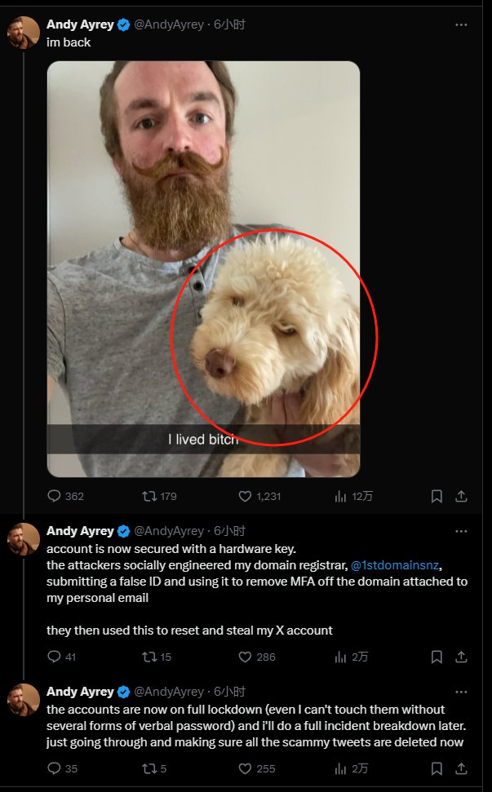Bookmark the "im back" tweet
The height and width of the screenshot is (792, 492).
(437, 496)
